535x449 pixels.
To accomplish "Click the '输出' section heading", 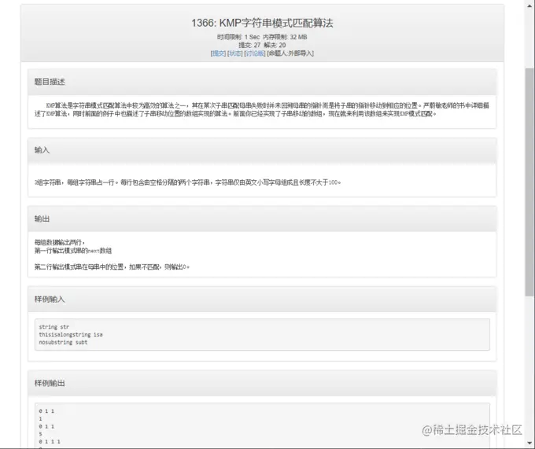I will pos(42,219).
